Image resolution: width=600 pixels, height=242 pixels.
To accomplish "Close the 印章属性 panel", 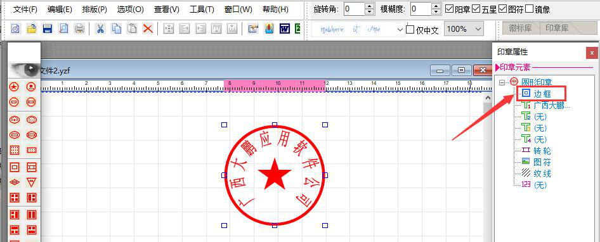I will (592, 53).
